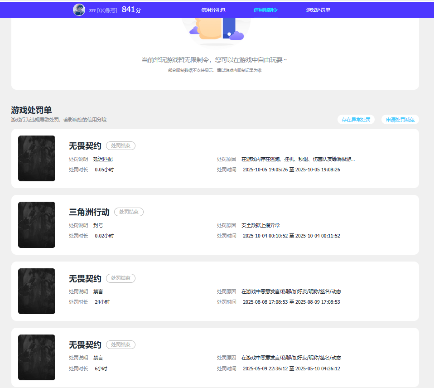The height and width of the screenshot is (388, 434).
Task: Select the 信用限制令 tab
Action: point(265,10)
